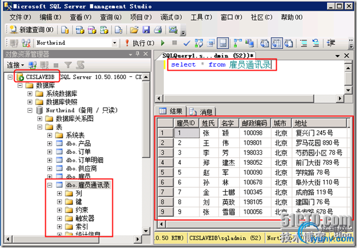
Task: Click the Save All printer-like icon
Action: click(158, 30)
